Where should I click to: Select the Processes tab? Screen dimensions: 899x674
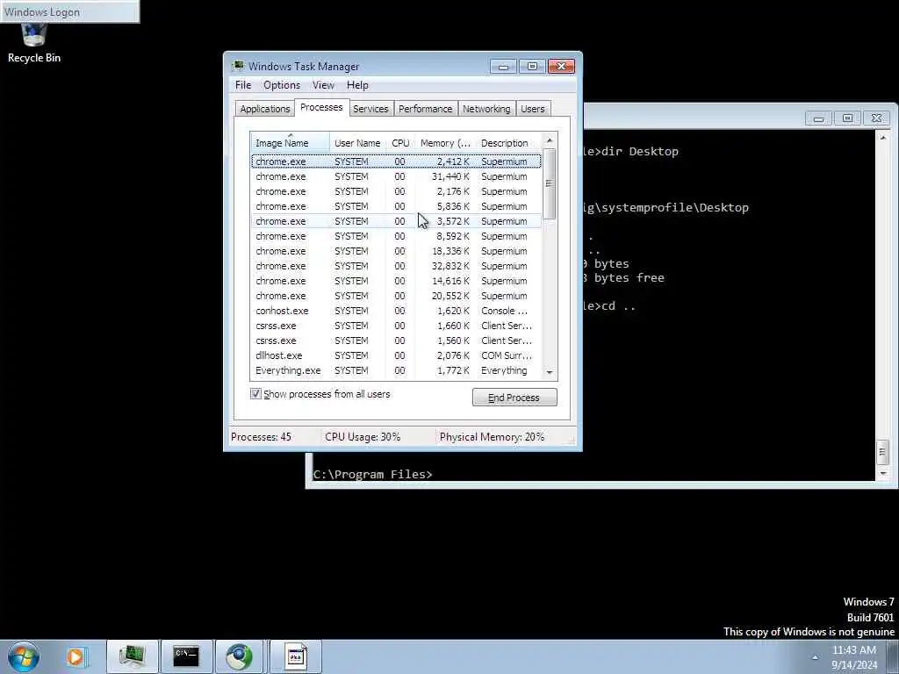click(x=321, y=107)
